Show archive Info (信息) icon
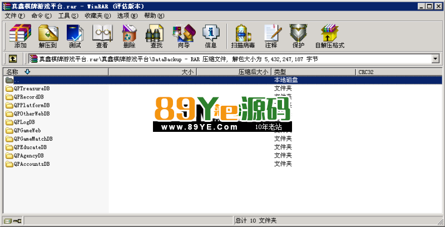 tap(211, 36)
